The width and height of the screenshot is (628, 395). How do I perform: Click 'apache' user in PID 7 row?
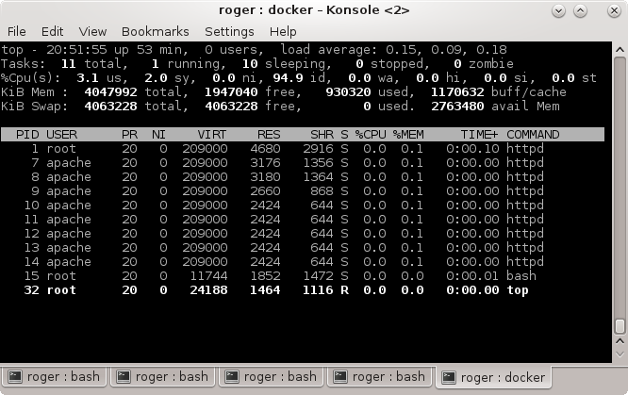point(69,163)
